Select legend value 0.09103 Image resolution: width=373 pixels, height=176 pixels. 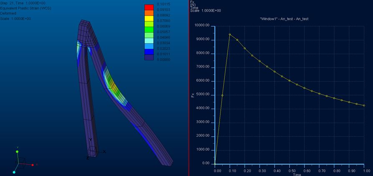pyautogui.click(x=164, y=10)
